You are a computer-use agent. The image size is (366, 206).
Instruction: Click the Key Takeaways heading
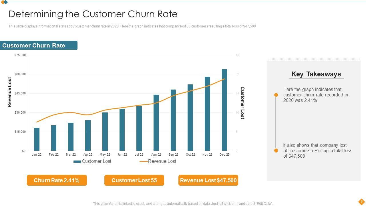click(x=316, y=74)
